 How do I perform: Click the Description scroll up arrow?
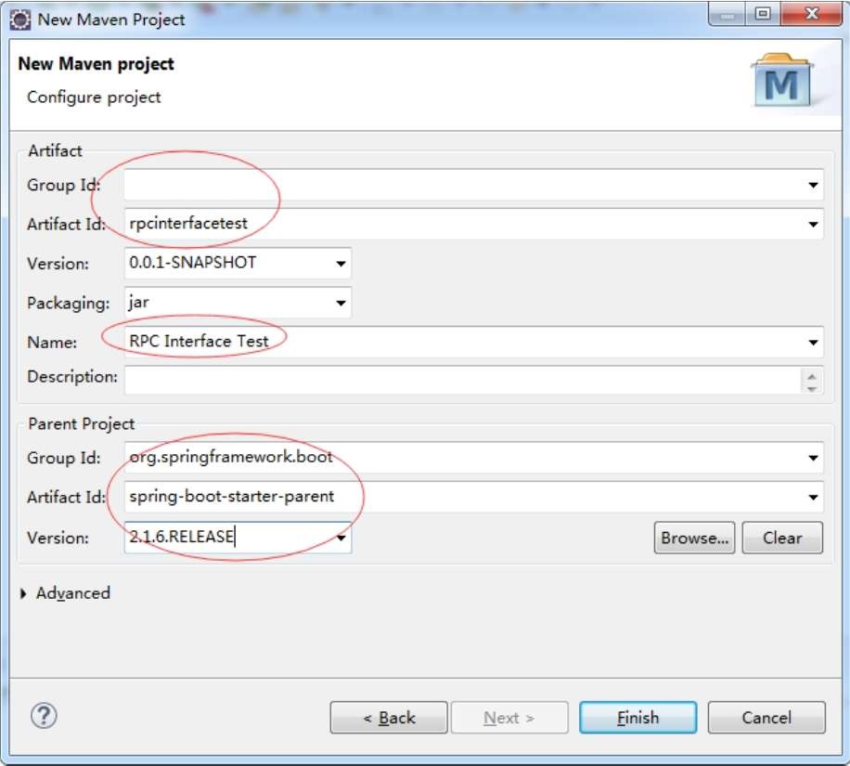click(812, 374)
